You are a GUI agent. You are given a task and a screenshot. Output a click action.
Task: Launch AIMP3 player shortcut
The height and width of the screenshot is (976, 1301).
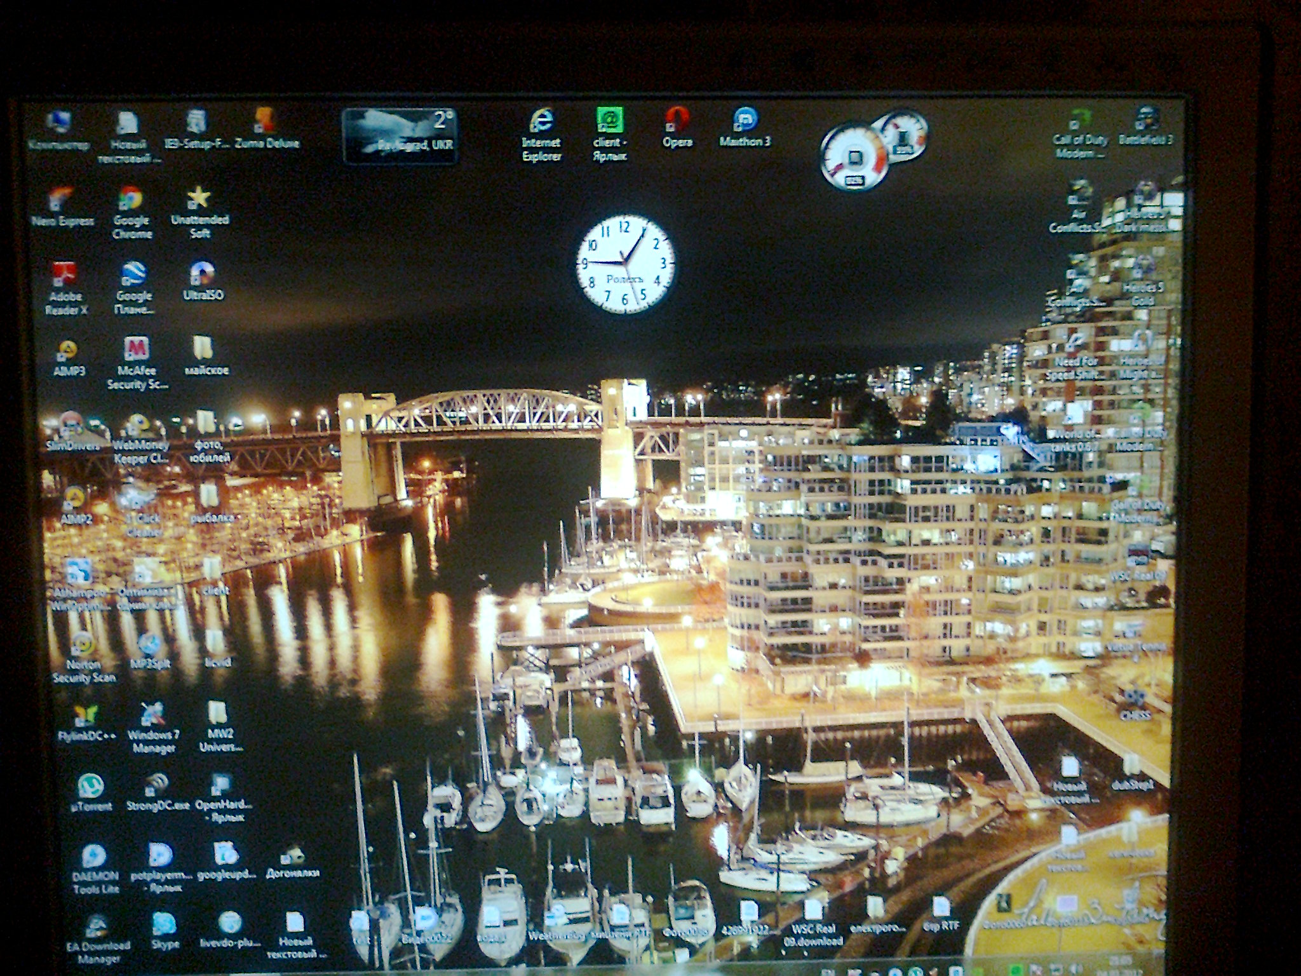68,350
